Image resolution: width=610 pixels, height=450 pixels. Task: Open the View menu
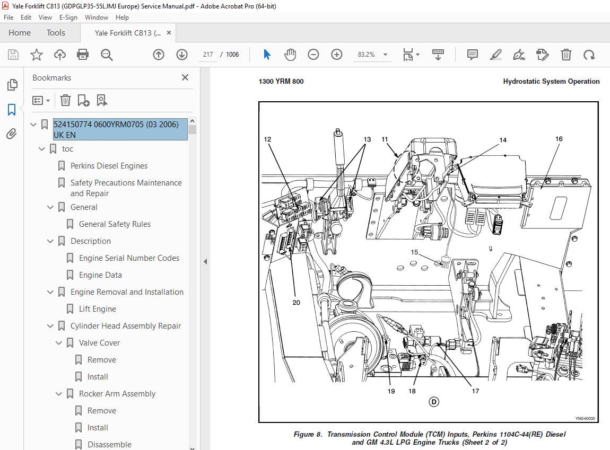click(45, 17)
